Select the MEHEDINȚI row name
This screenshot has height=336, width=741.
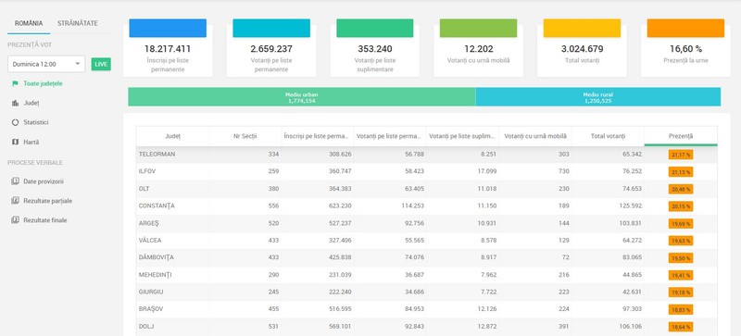(x=155, y=275)
